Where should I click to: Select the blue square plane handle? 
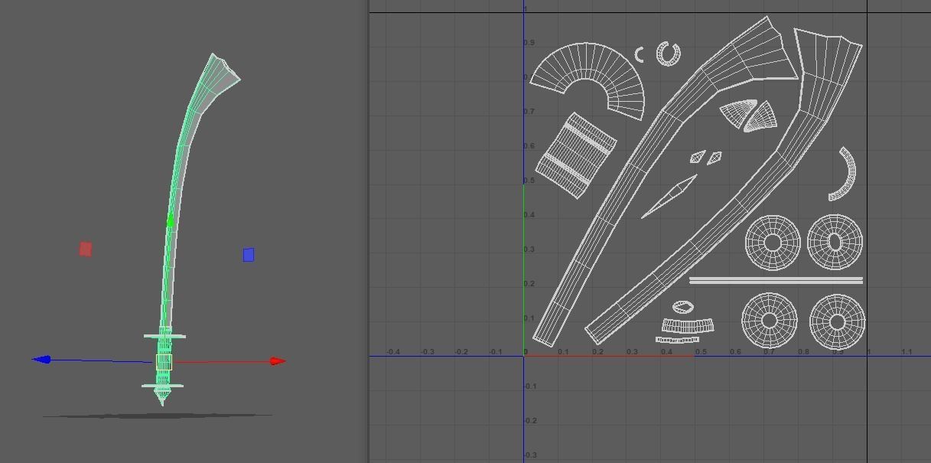click(248, 255)
